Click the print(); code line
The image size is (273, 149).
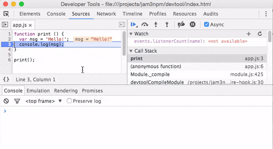point(24,60)
